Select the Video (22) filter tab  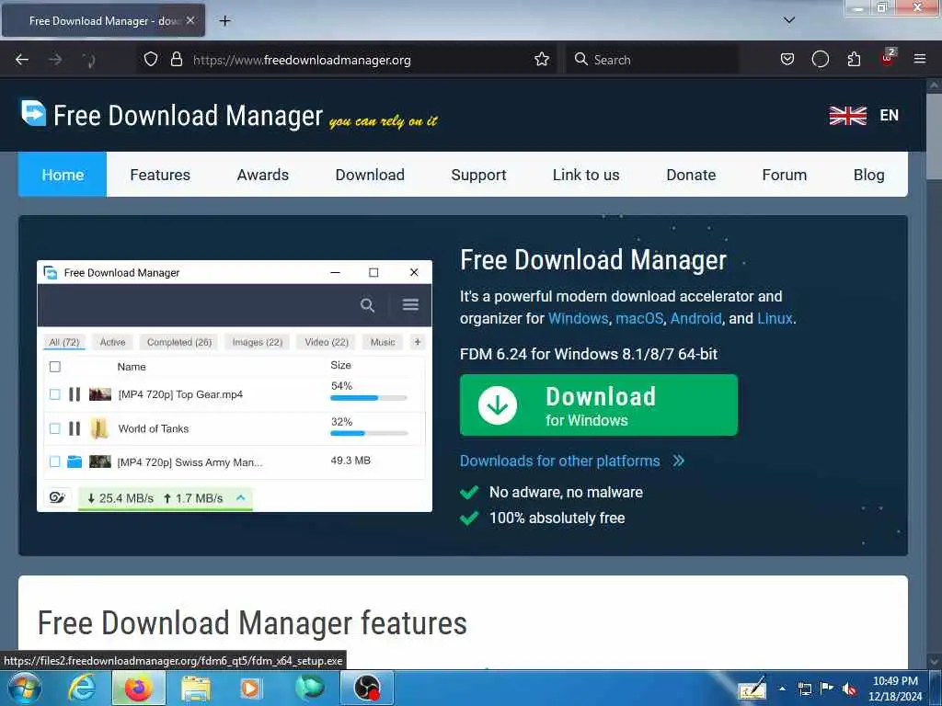pyautogui.click(x=327, y=342)
